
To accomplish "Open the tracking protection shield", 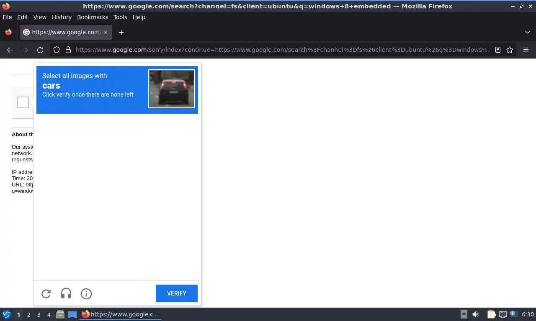I will [57, 50].
